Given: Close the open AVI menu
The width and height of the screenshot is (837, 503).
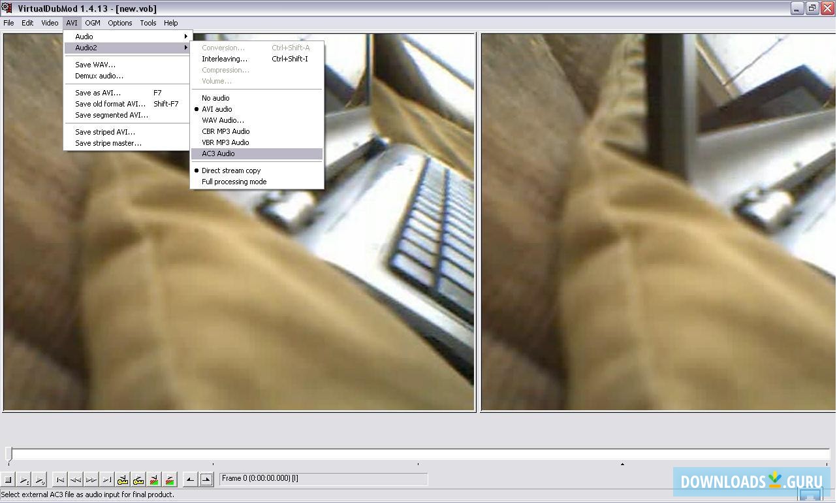Looking at the screenshot, I should (72, 23).
